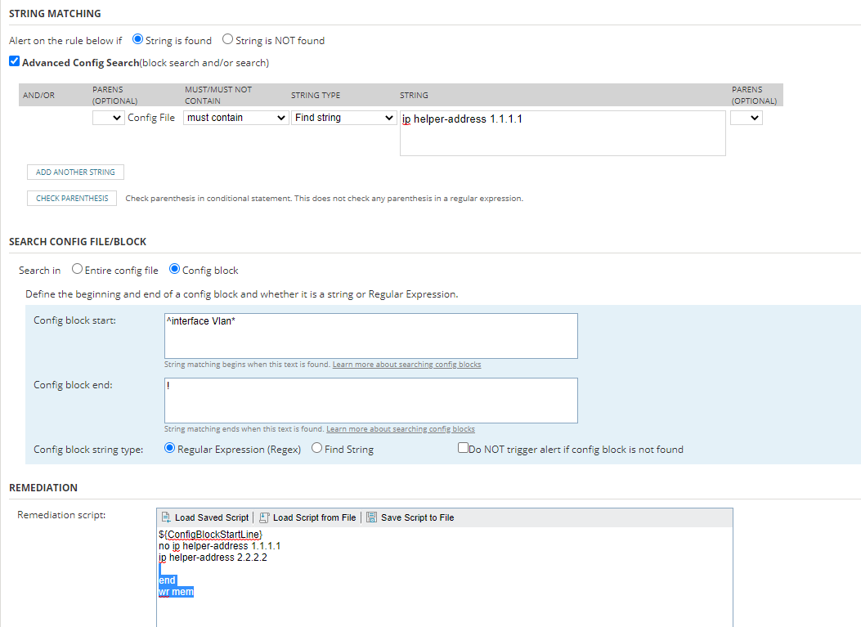Click 'Load Script from File' toolbar text
Viewport: 861px width, 627px height.
coord(314,517)
